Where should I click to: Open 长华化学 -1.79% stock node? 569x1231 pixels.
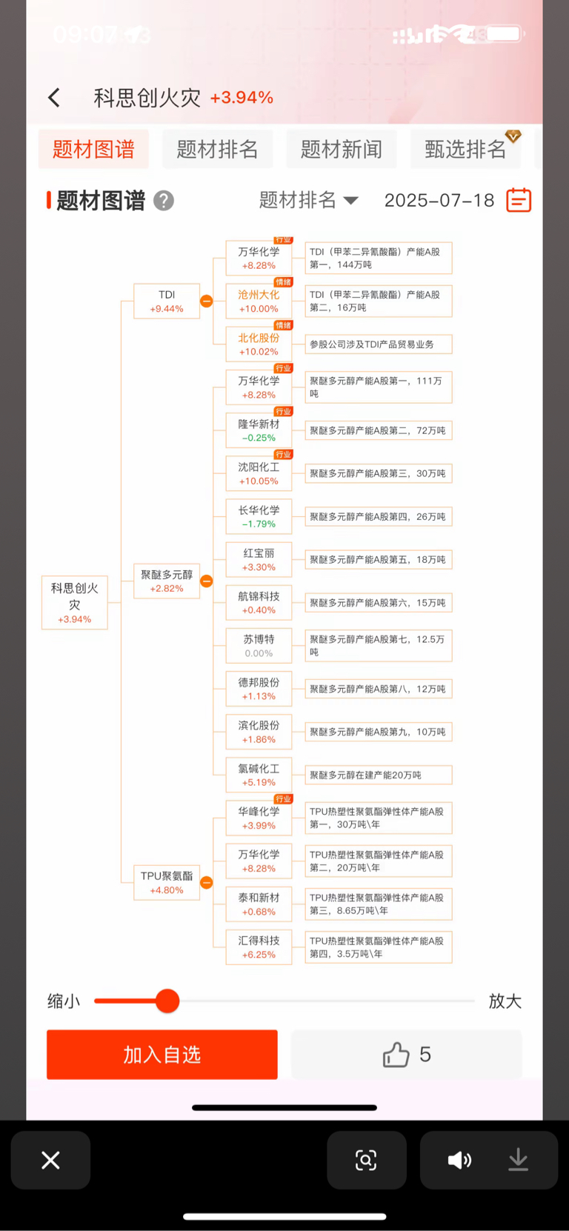point(259,517)
